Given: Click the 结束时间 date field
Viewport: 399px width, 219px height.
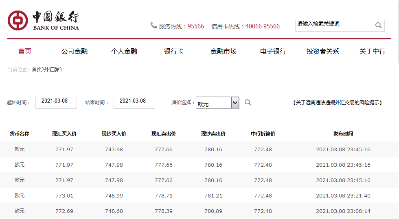Looking at the screenshot, I should coord(134,103).
